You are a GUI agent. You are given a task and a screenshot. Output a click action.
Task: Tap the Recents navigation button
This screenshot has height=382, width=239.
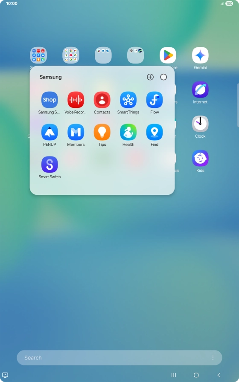(x=174, y=375)
